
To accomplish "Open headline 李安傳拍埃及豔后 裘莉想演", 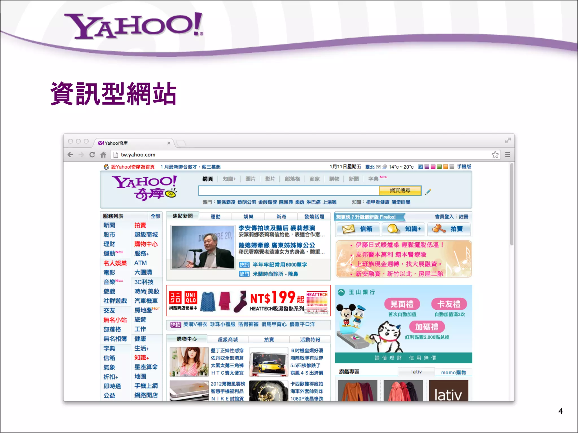I will tap(277, 228).
